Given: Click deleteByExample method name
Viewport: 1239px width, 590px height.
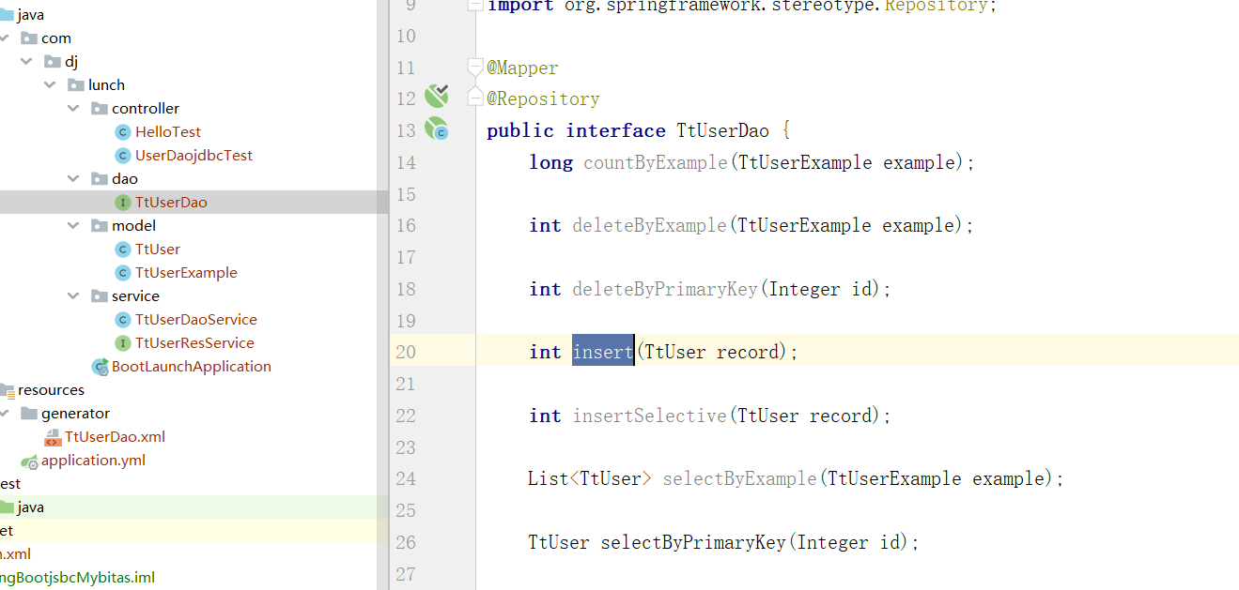Looking at the screenshot, I should coord(650,225).
